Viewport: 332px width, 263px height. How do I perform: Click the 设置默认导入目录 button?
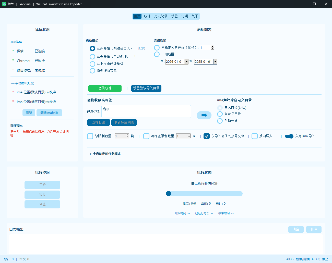click(146, 88)
